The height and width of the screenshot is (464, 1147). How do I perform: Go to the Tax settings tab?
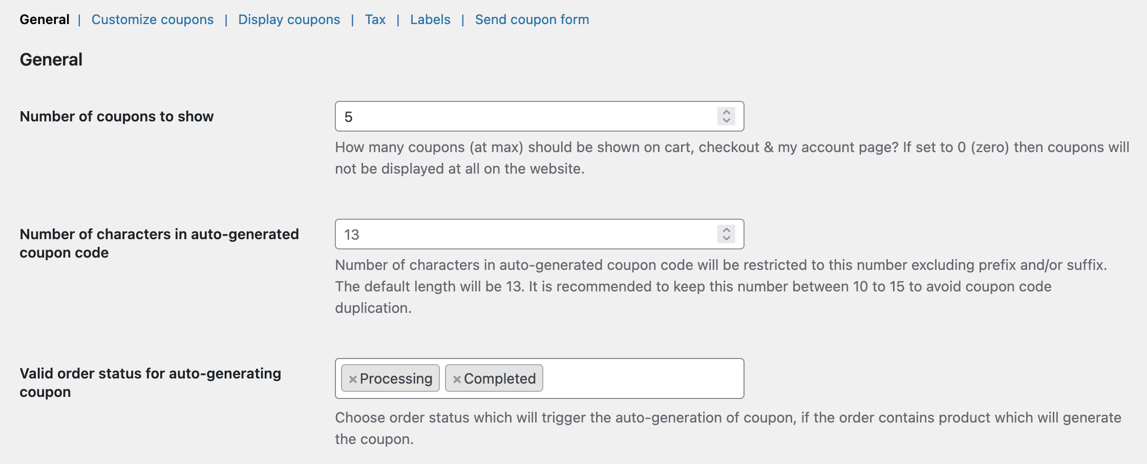[x=375, y=19]
